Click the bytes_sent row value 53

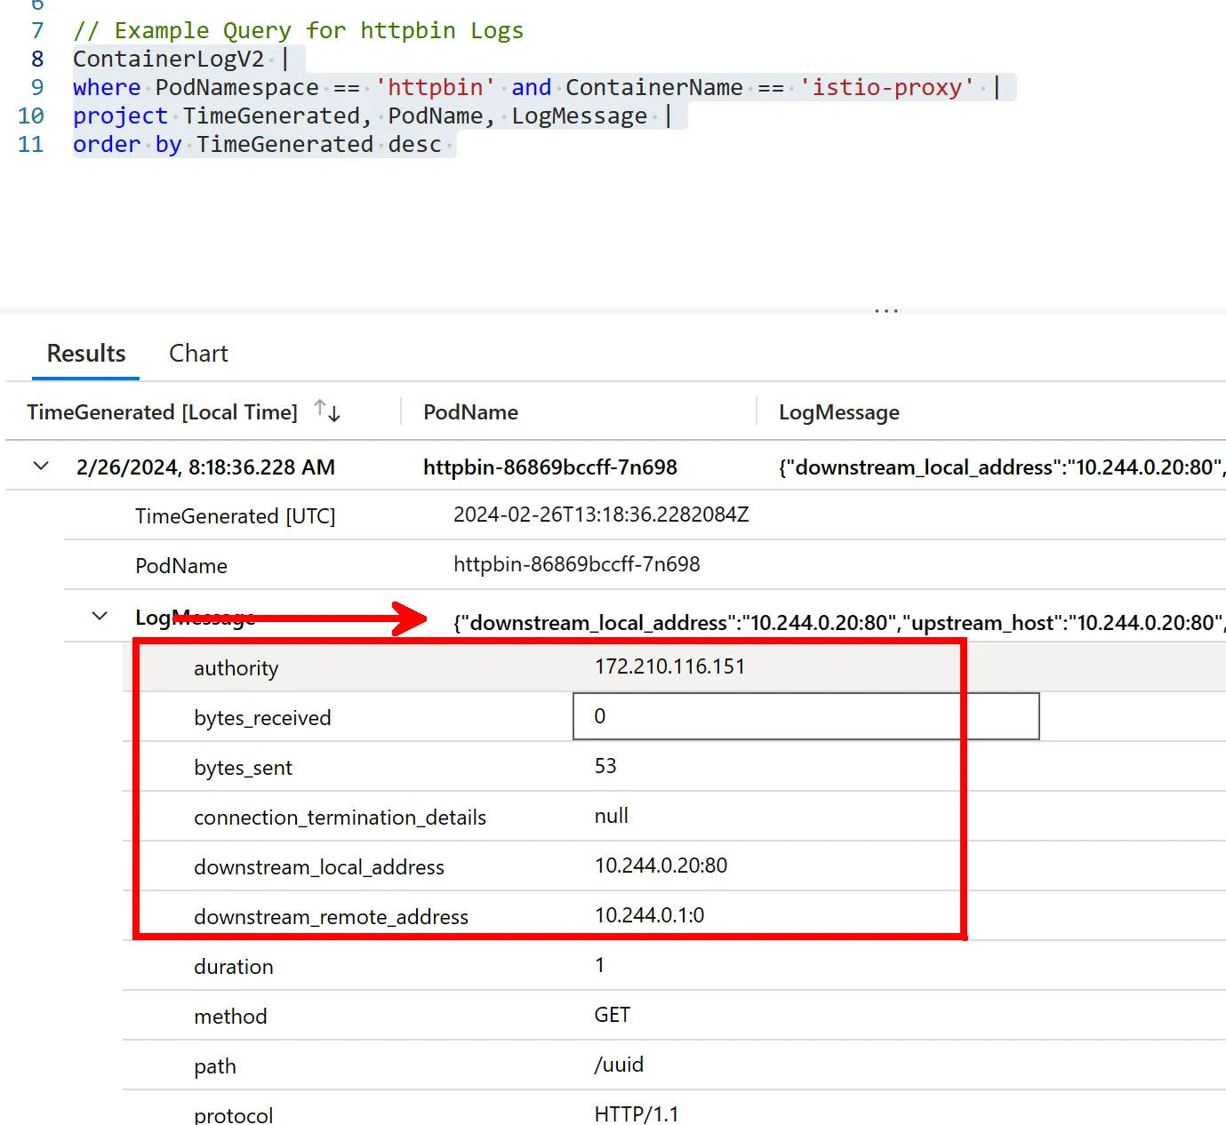605,766
